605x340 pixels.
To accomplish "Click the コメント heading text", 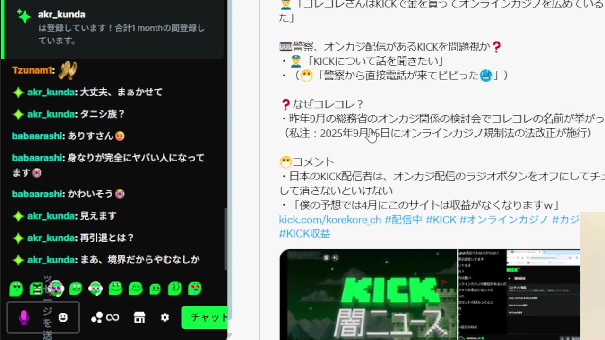I will click(313, 162).
